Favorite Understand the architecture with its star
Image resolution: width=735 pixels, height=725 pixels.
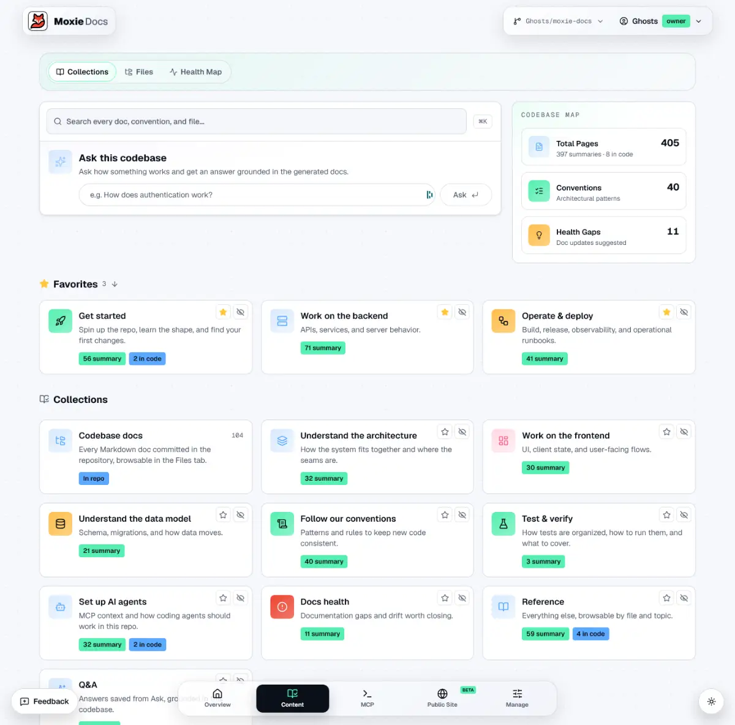(445, 432)
